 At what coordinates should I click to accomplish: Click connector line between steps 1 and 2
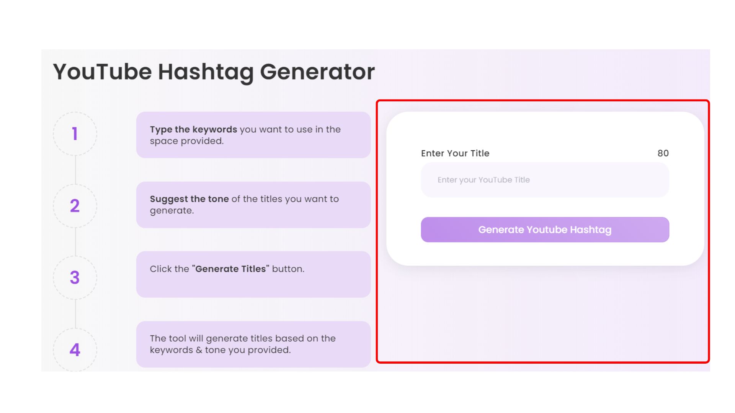[x=75, y=170]
